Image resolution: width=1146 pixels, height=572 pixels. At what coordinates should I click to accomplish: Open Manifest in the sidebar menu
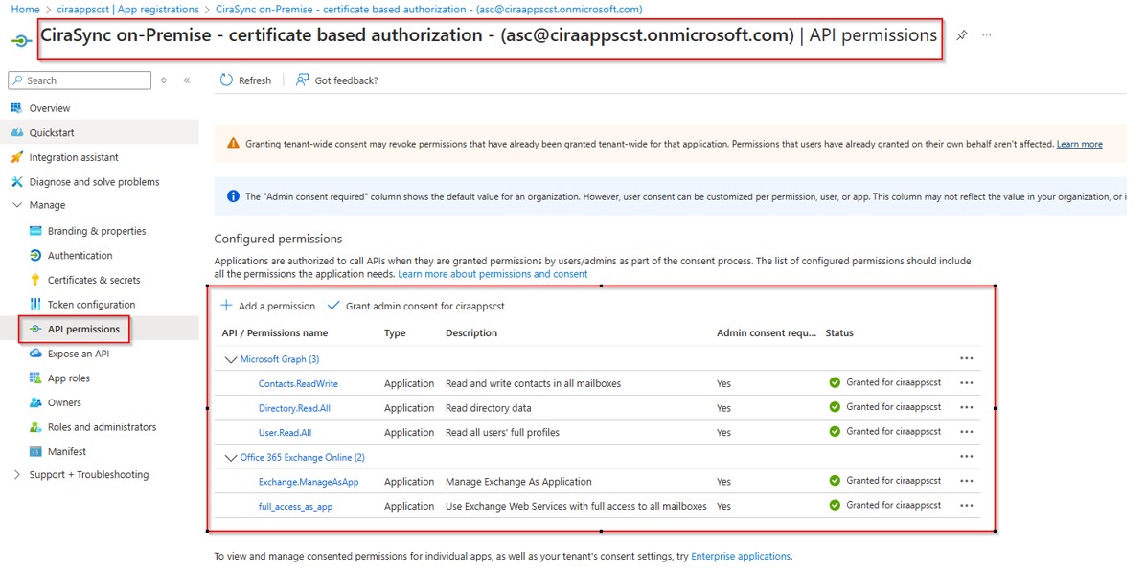[66, 451]
